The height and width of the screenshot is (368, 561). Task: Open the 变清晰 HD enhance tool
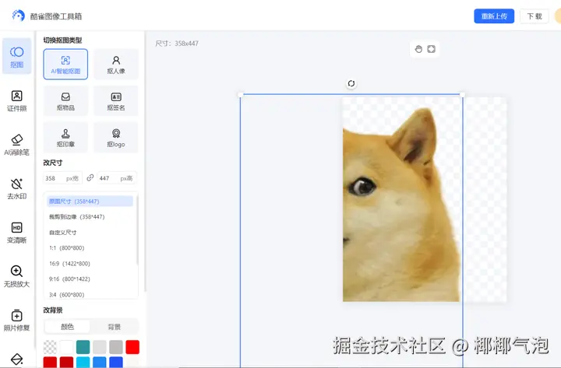pos(17,233)
